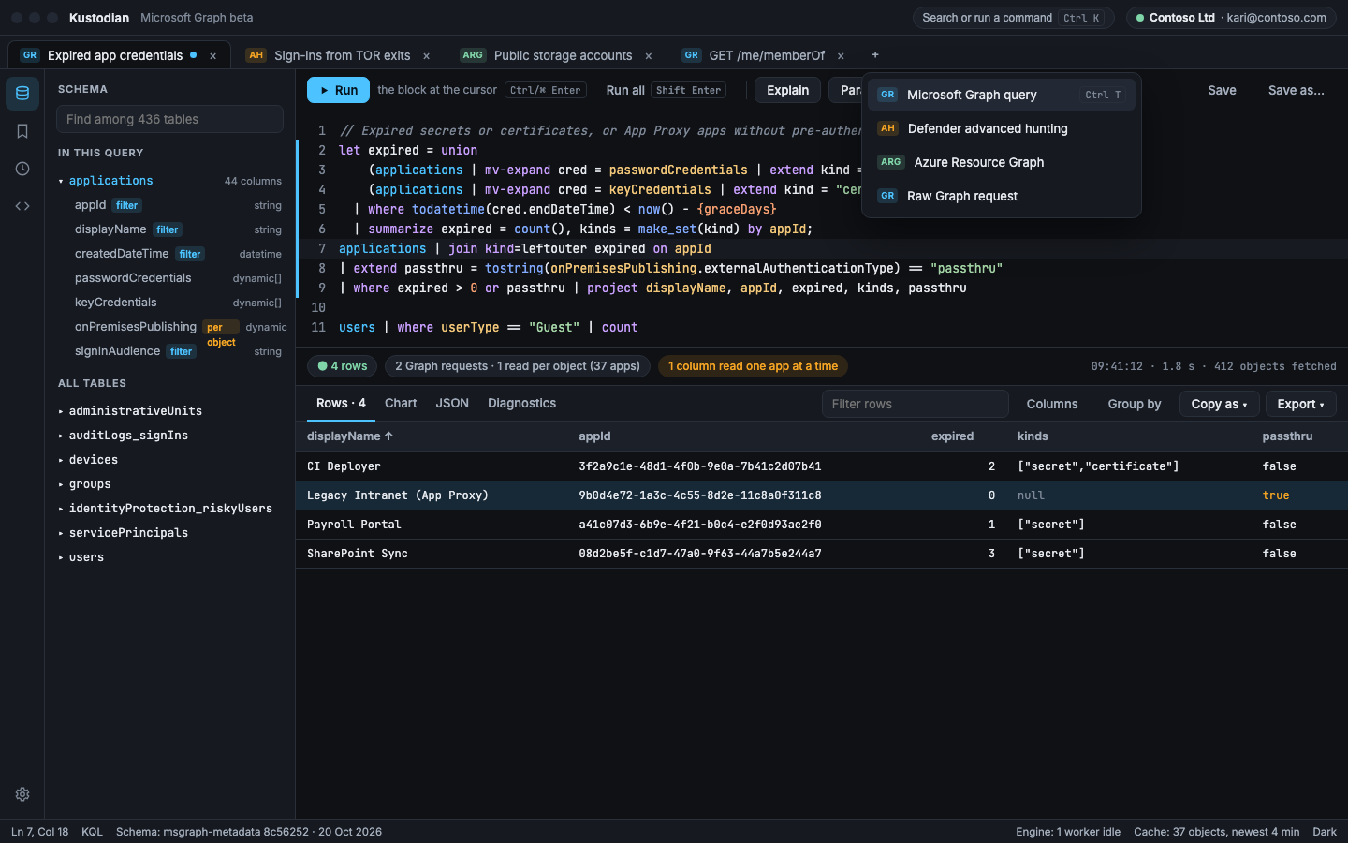Add a new tab with the plus icon
Screen dimensions: 1348x843
875,55
